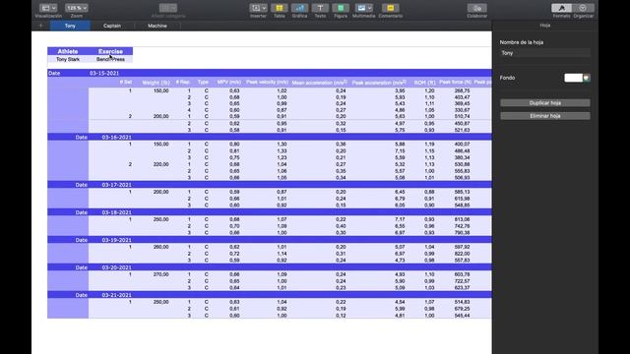Click the # Rep. column header
Viewport: 630px width, 354px height.
pos(183,82)
